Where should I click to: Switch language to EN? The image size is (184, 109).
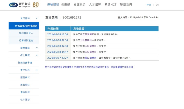157,5
